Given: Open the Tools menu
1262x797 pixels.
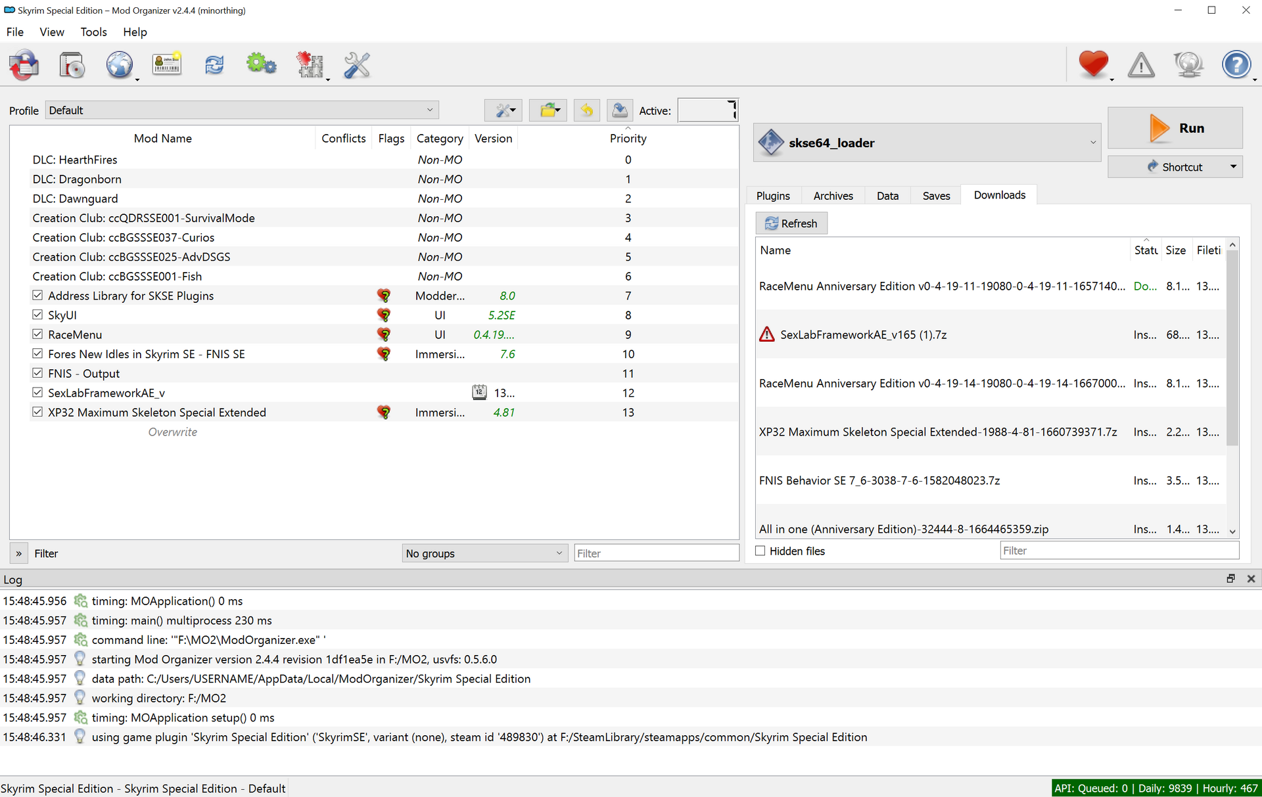Looking at the screenshot, I should [93, 32].
